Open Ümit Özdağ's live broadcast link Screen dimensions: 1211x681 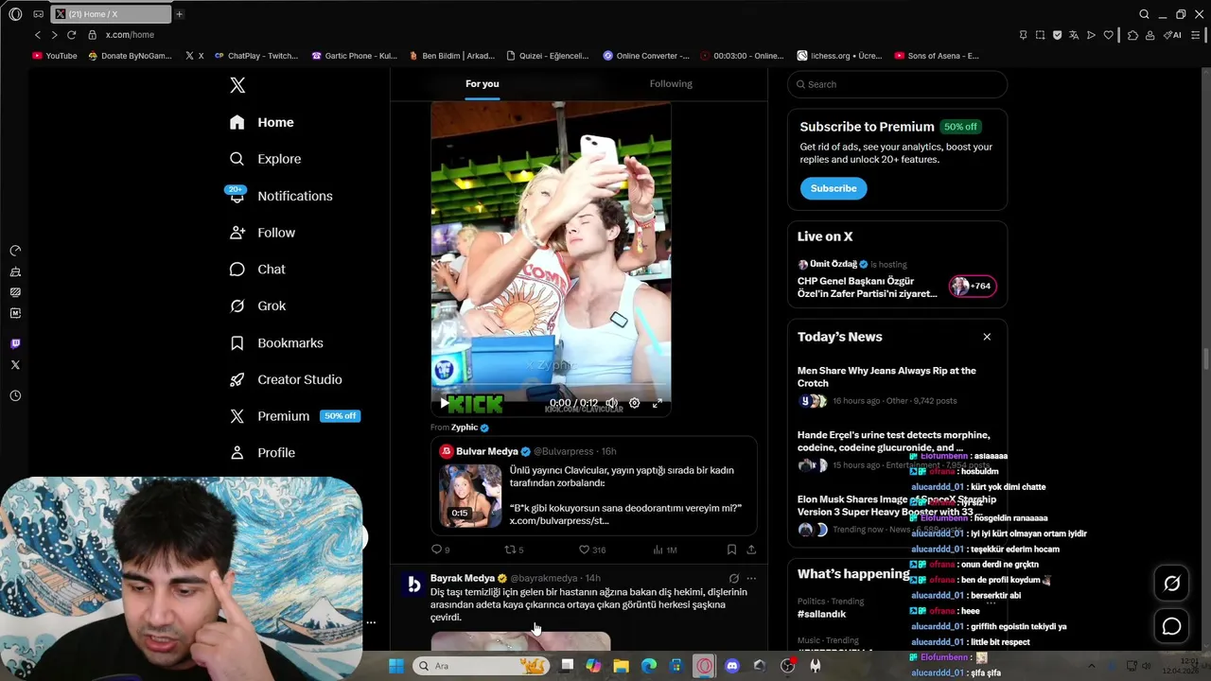[868, 287]
